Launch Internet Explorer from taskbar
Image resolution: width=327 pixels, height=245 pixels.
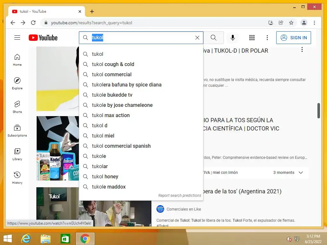(26, 239)
